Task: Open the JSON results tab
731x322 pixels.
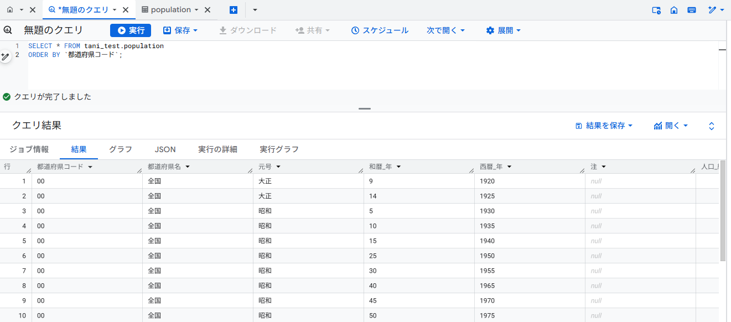Action: tap(165, 149)
